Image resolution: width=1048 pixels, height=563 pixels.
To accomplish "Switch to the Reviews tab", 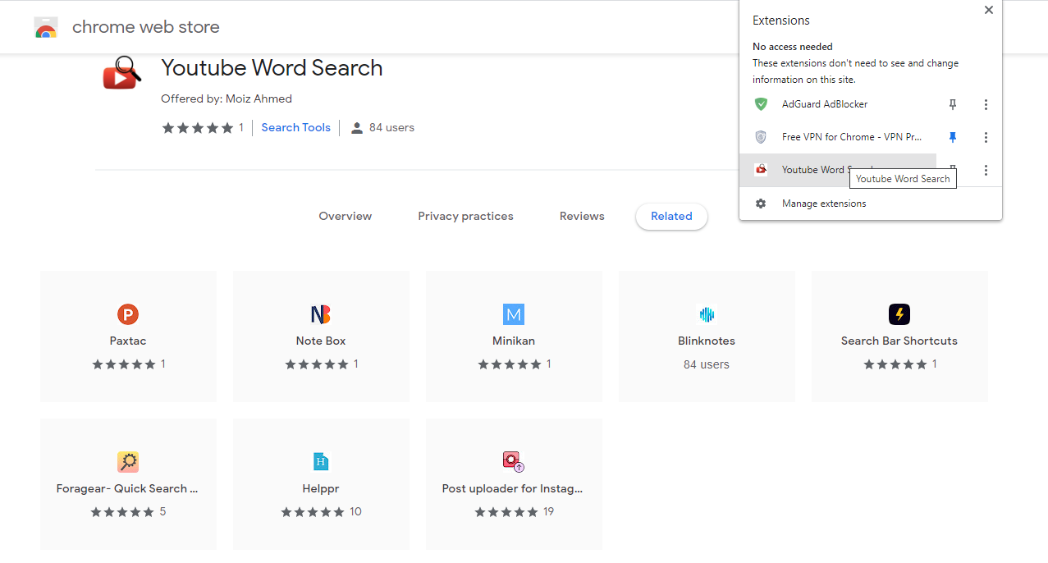I will click(x=582, y=217).
